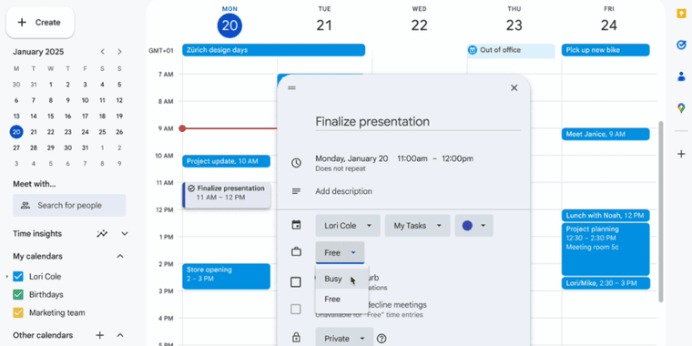This screenshot has height=346, width=692.
Task: Toggle the Birthdays calendar checkbox
Action: coord(18,294)
